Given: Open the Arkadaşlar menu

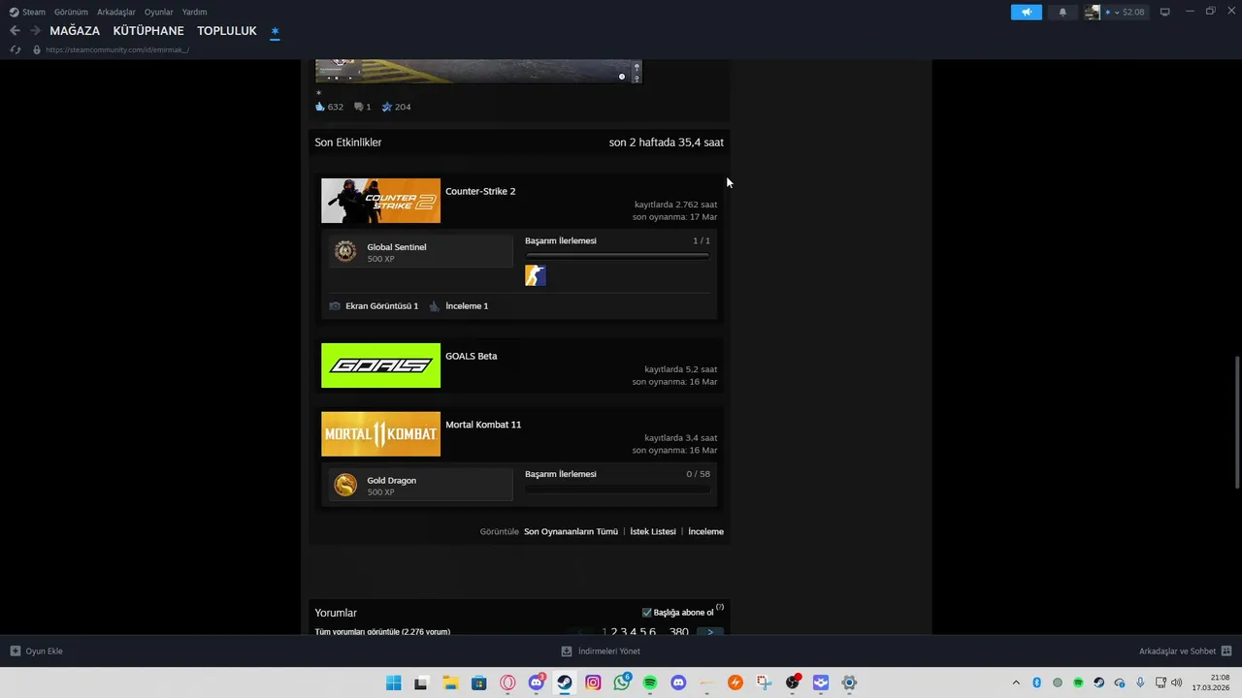Looking at the screenshot, I should pyautogui.click(x=116, y=12).
